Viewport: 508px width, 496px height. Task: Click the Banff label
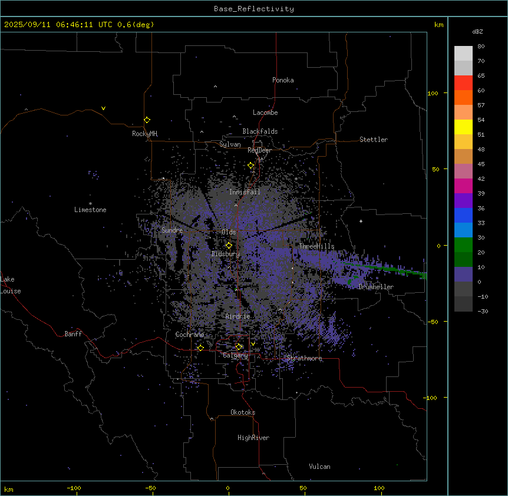pyautogui.click(x=73, y=334)
